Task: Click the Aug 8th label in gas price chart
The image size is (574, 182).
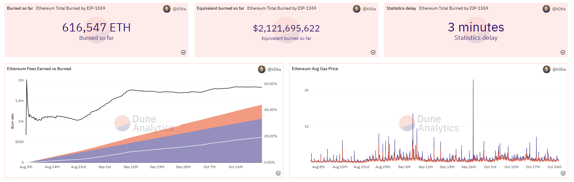Action: [318, 167]
